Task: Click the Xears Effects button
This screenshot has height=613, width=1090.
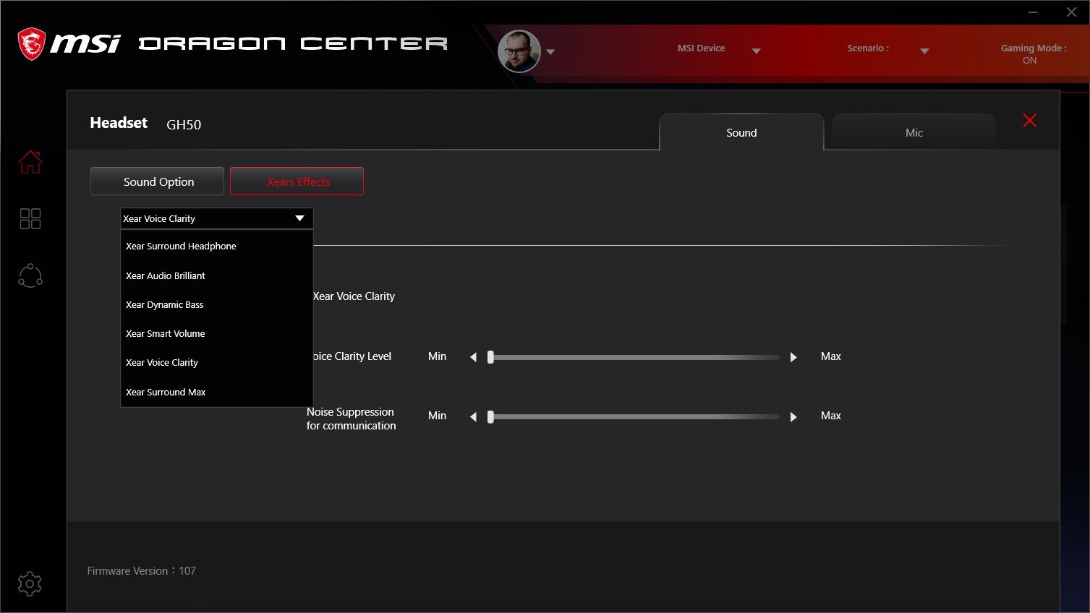Action: 297,181
